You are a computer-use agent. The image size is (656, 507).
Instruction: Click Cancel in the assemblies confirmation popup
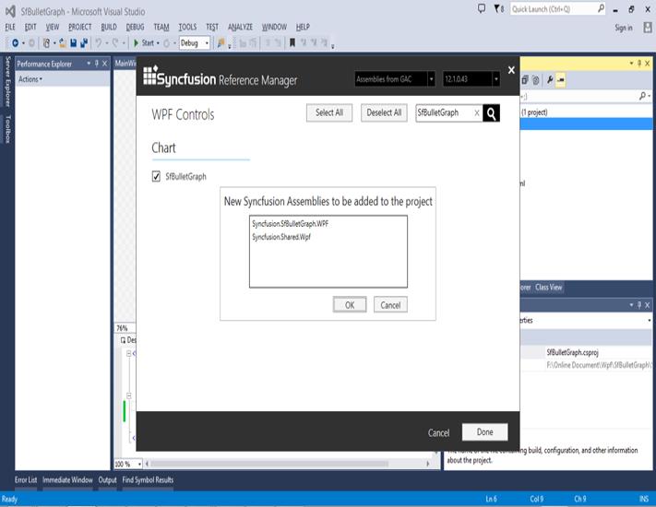coord(390,305)
